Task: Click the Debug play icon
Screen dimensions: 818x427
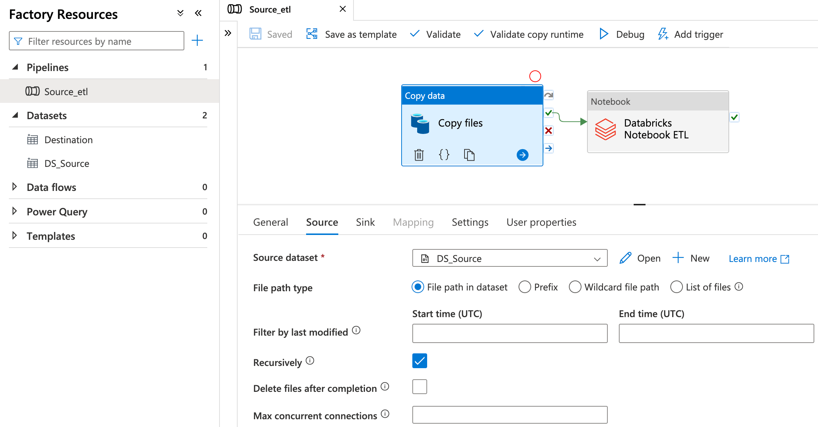Action: coord(604,34)
